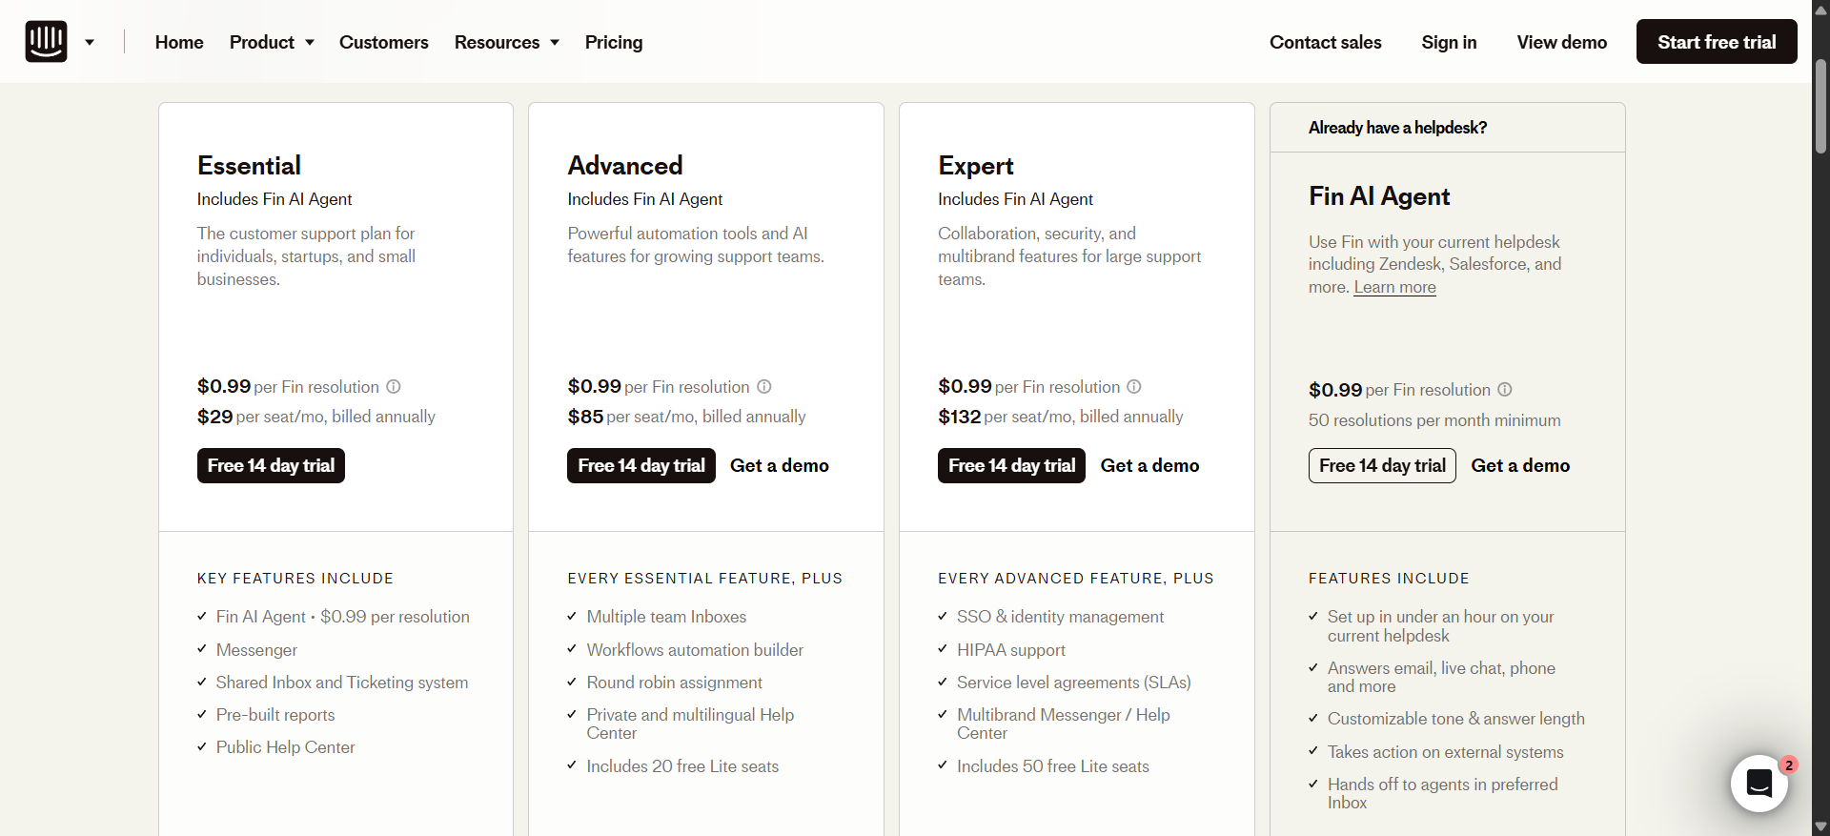Click the info icon beside Expert's resolution price
This screenshot has width=1830, height=836.
coord(1133,387)
